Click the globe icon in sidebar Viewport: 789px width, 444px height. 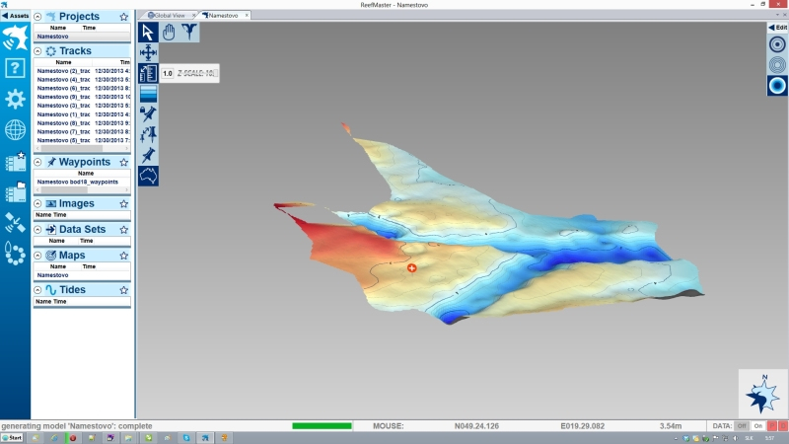tap(15, 129)
